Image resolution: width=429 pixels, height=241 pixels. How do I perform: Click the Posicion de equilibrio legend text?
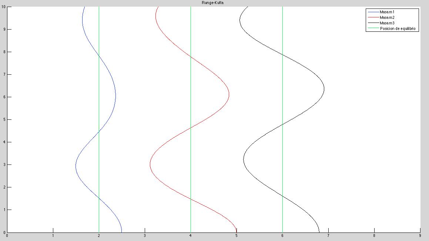pyautogui.click(x=399, y=28)
